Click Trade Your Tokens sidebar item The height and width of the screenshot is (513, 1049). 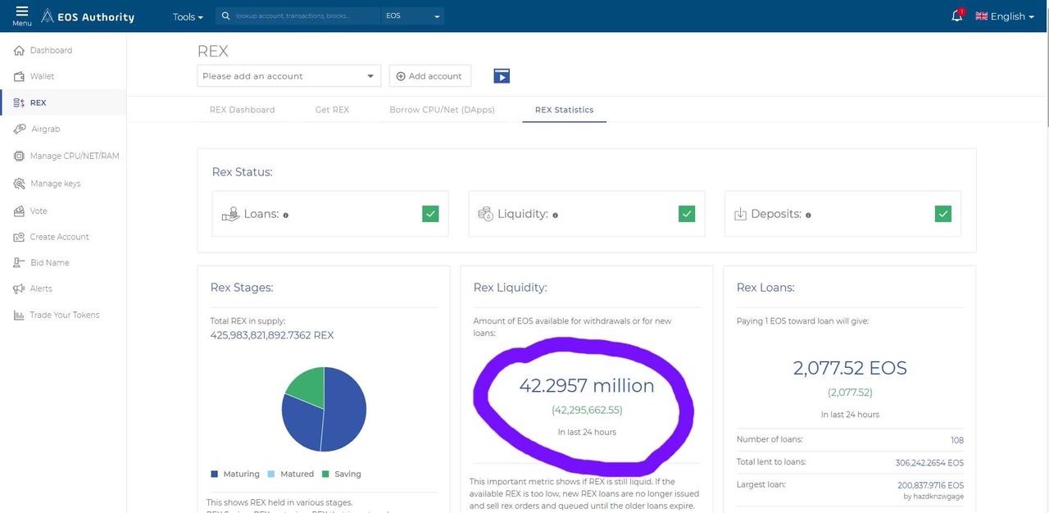[64, 315]
